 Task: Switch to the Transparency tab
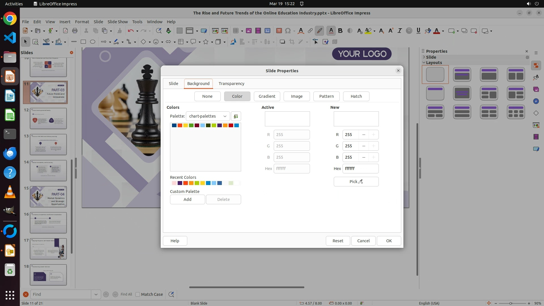point(231,84)
